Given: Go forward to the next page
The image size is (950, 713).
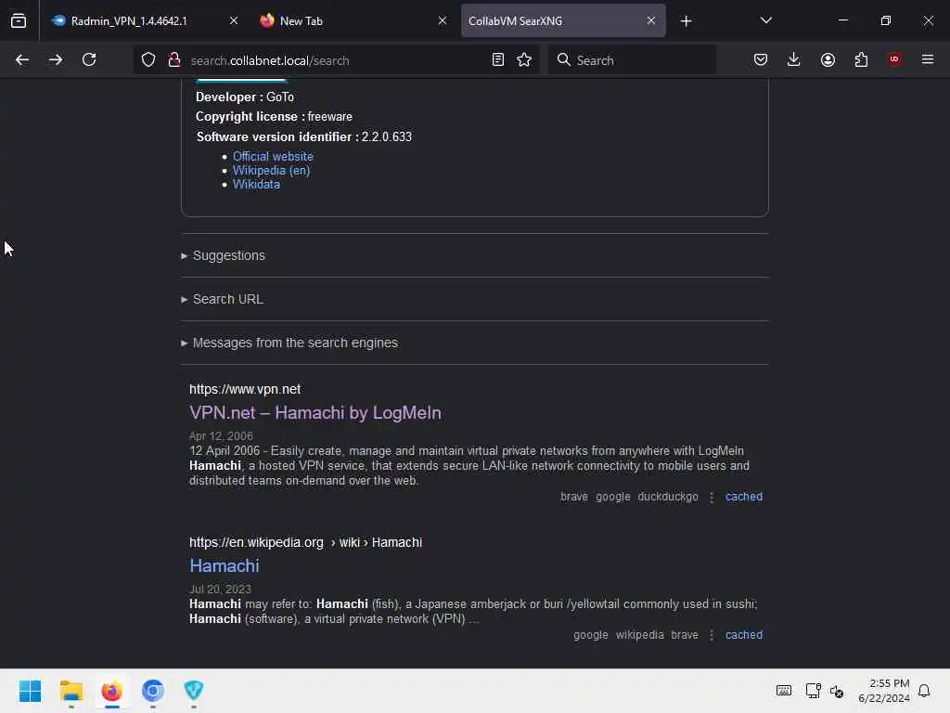Looking at the screenshot, I should [x=56, y=59].
